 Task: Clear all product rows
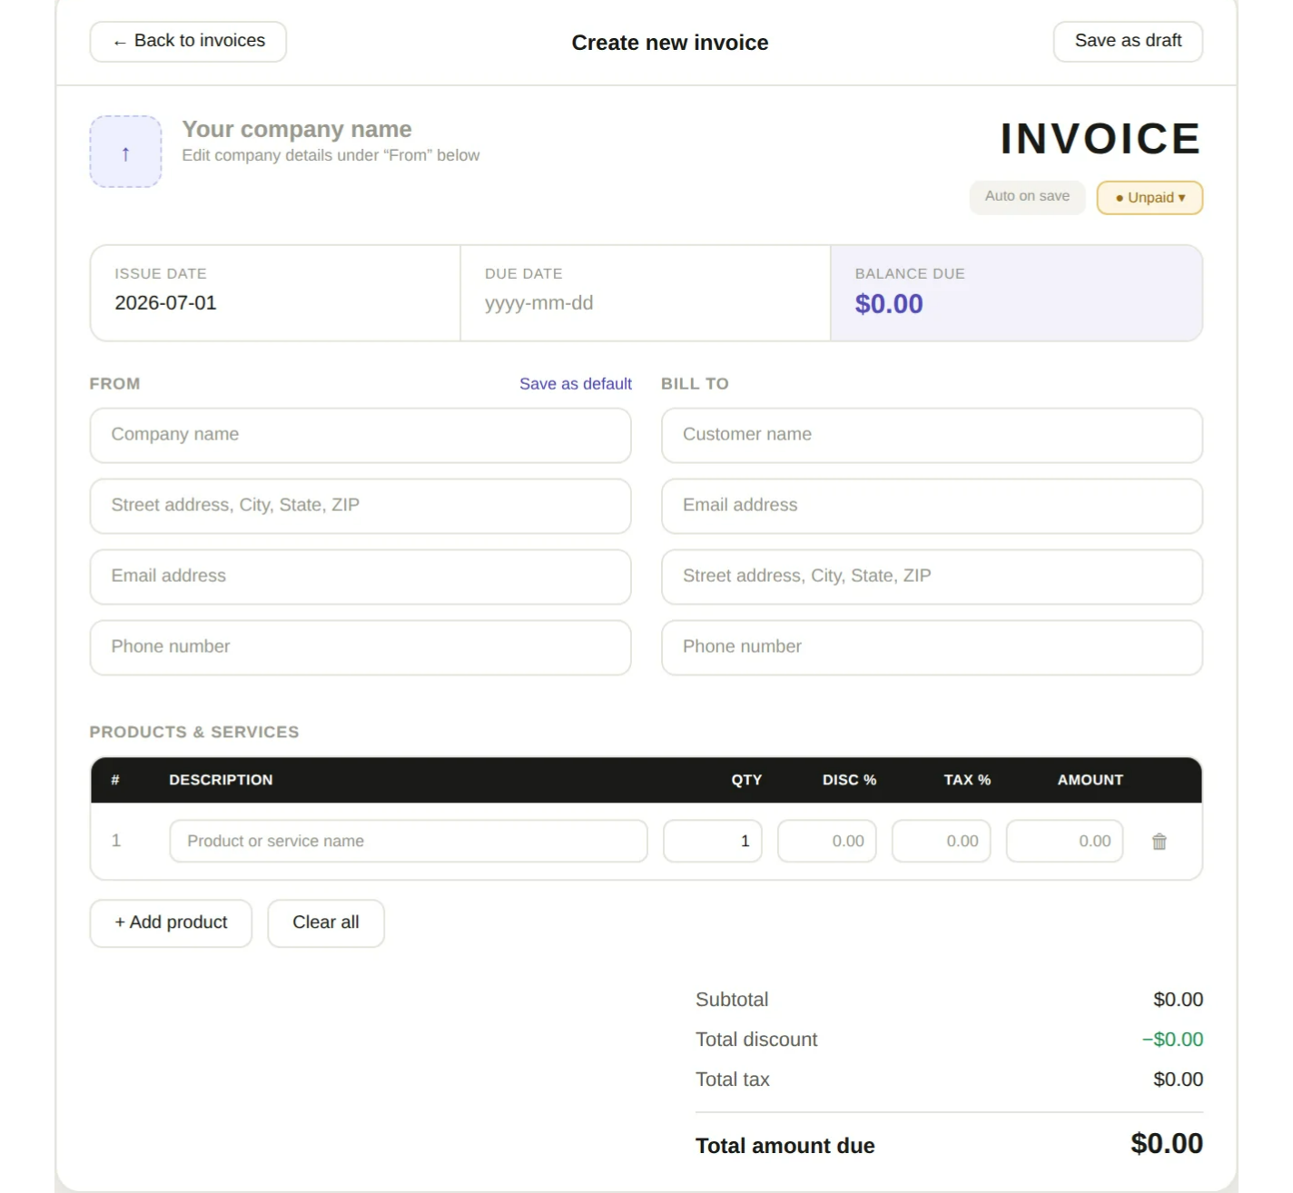(326, 922)
